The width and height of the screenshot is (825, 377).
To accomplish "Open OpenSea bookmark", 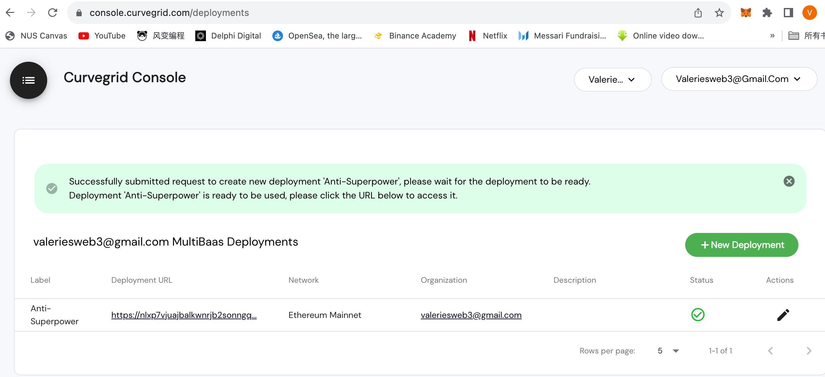I will pos(317,36).
